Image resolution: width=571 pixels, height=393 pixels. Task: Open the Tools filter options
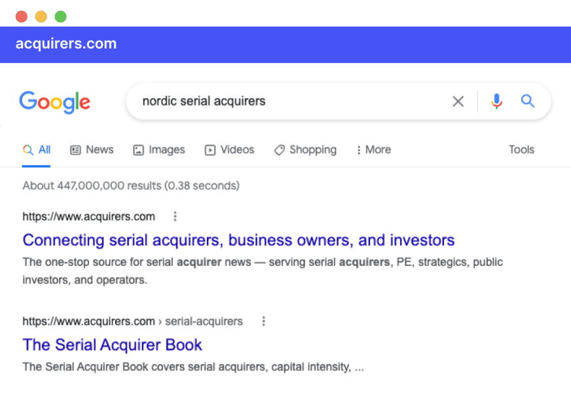(521, 150)
